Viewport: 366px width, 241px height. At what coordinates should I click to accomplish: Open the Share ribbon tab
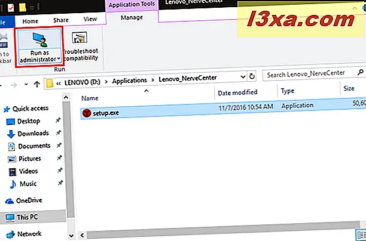[x=60, y=20]
